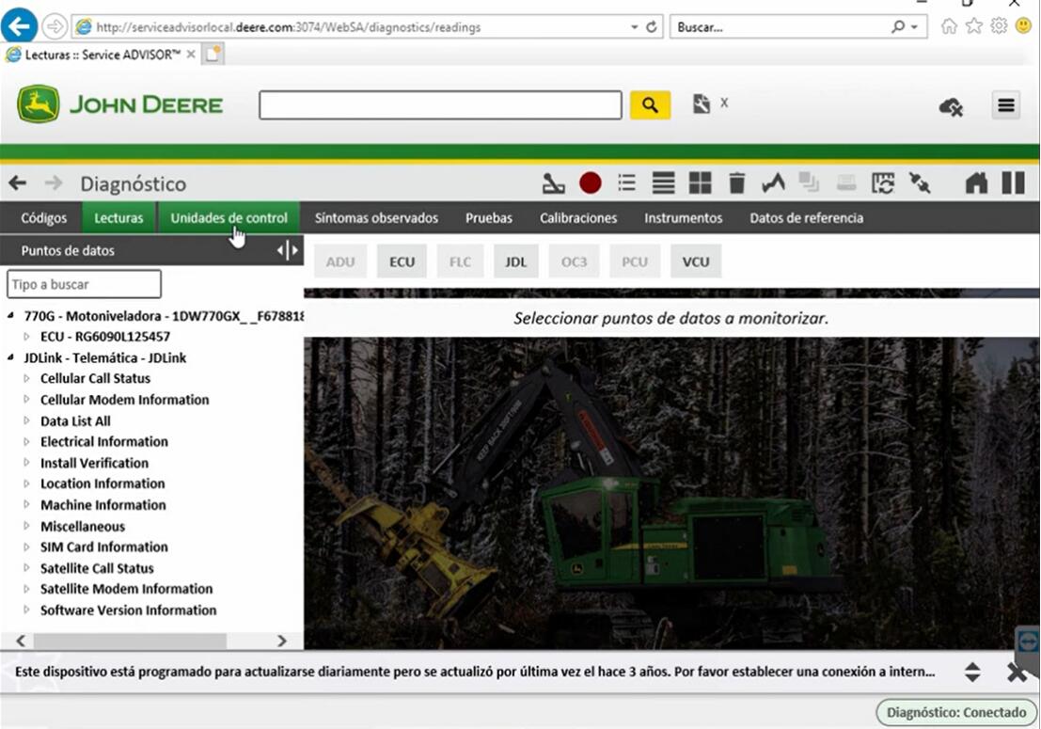This screenshot has height=729, width=1041.
Task: Open browser favorites star icon
Action: point(974,26)
